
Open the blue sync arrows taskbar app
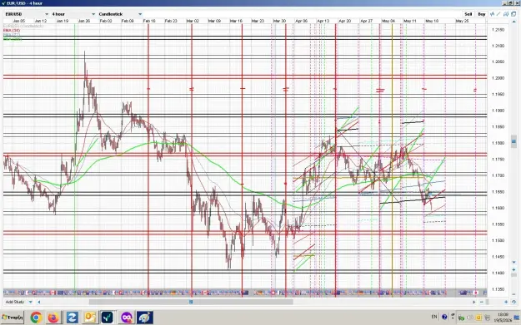pos(72,318)
